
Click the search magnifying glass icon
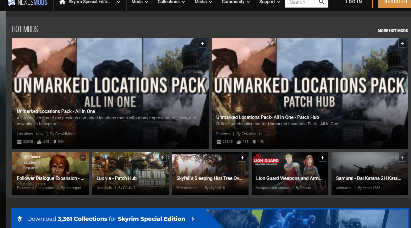(x=322, y=3)
